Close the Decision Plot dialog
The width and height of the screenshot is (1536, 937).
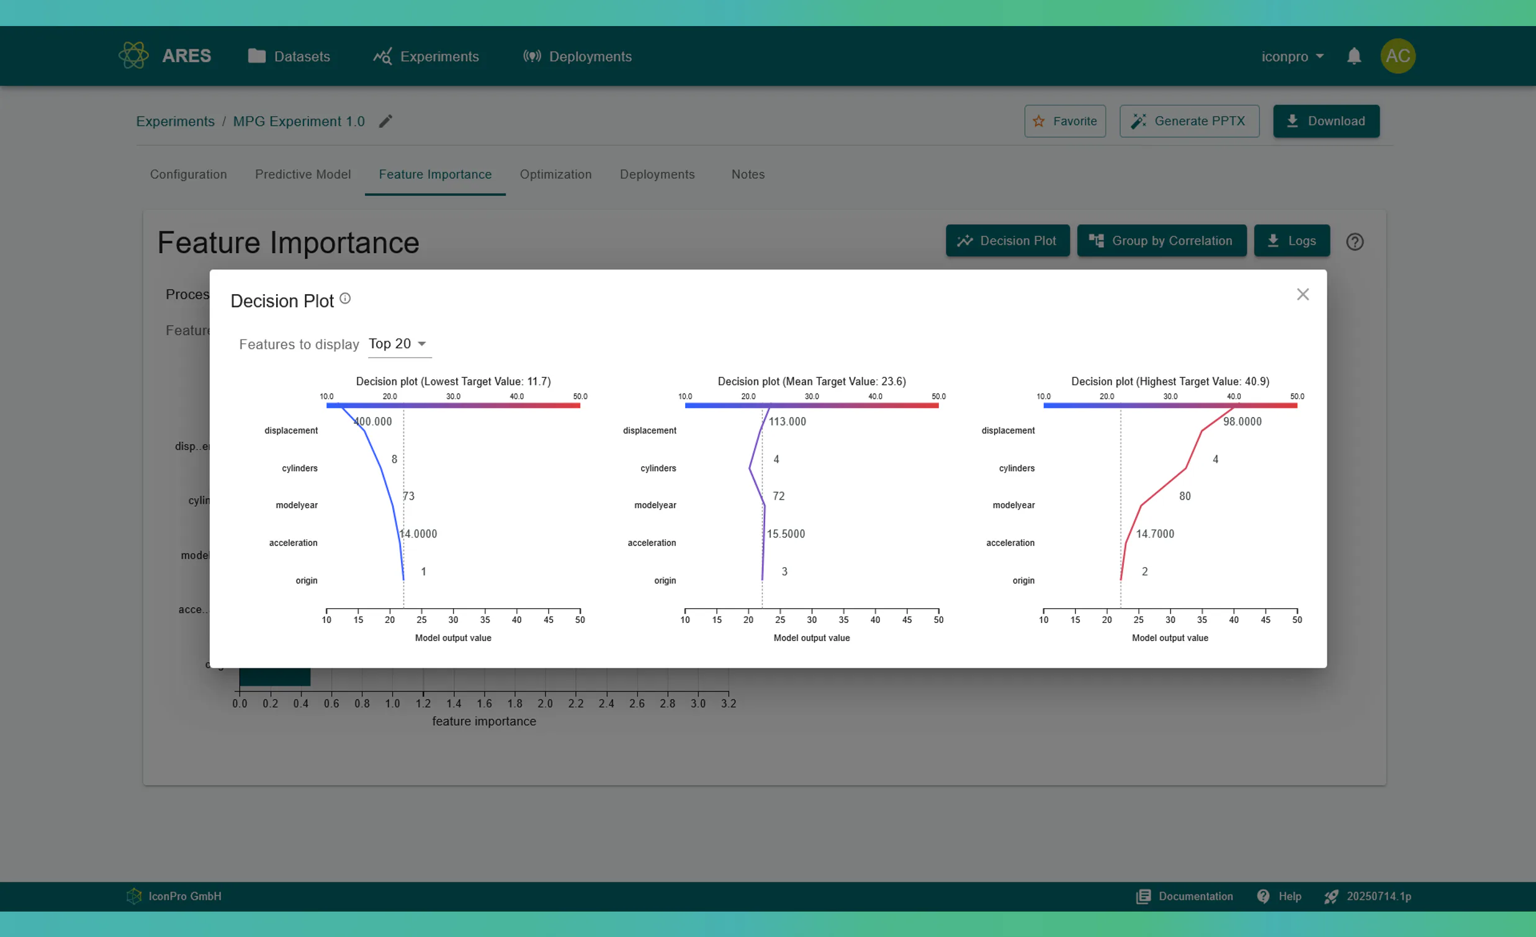[x=1302, y=294]
